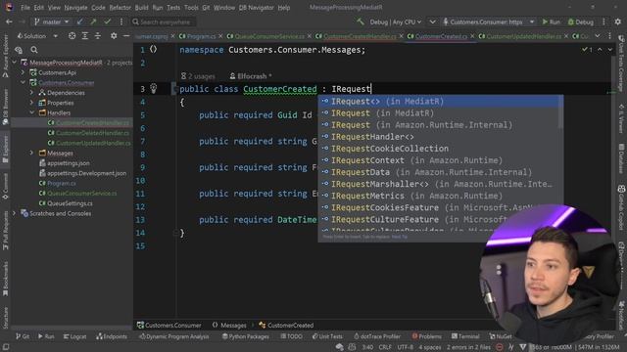The height and width of the screenshot is (352, 627).
Task: Expand the Customers.Api project
Action: (23, 72)
